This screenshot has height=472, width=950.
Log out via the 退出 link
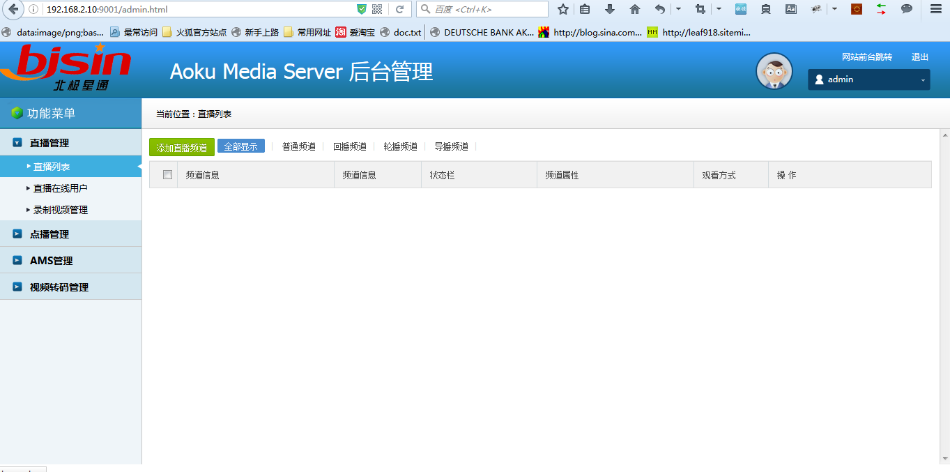(919, 56)
